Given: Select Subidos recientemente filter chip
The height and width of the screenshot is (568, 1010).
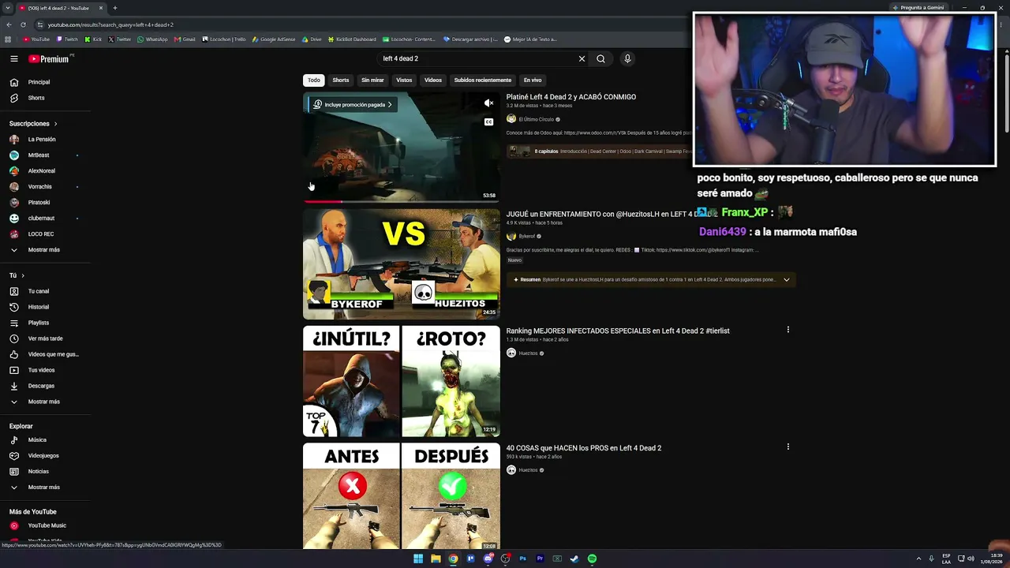Looking at the screenshot, I should 483,80.
